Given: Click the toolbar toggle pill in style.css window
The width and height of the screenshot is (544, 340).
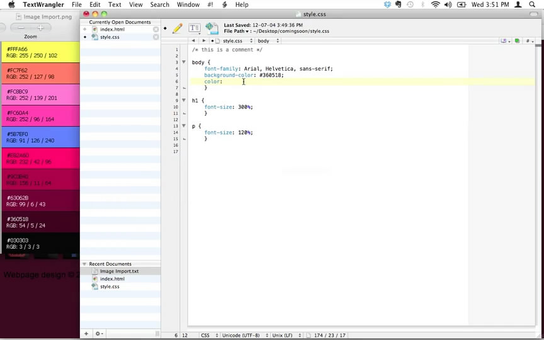Looking at the screenshot, I should click(x=533, y=14).
